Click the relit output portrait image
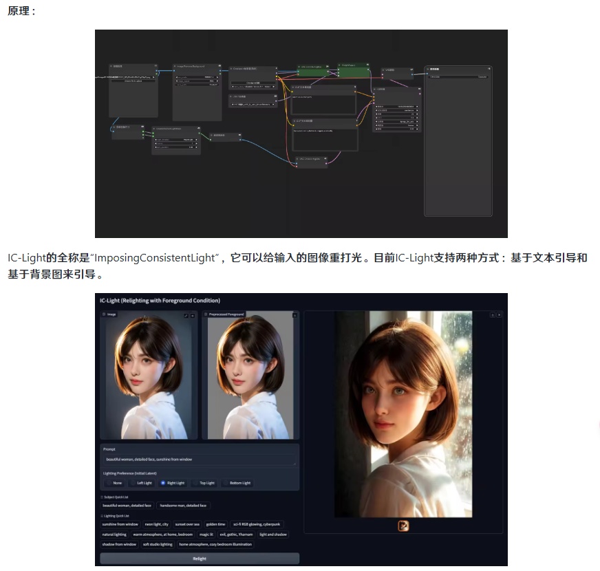Screen dimensions: 600x571 click(x=403, y=414)
